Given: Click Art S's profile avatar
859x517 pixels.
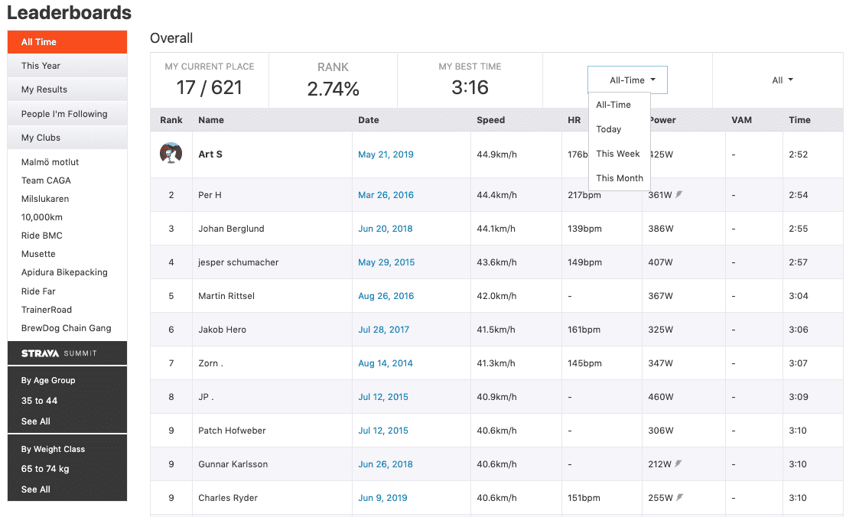Looking at the screenshot, I should (x=171, y=153).
